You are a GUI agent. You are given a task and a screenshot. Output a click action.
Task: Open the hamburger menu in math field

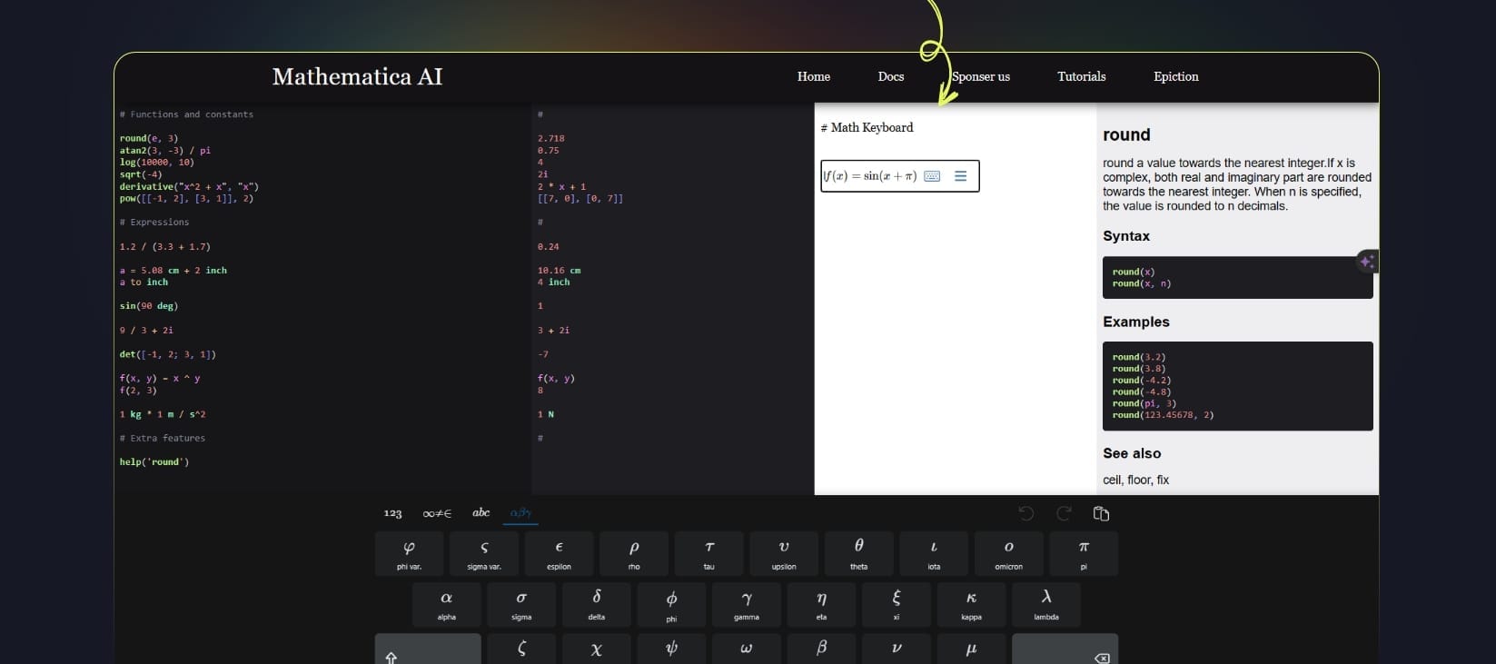(960, 176)
